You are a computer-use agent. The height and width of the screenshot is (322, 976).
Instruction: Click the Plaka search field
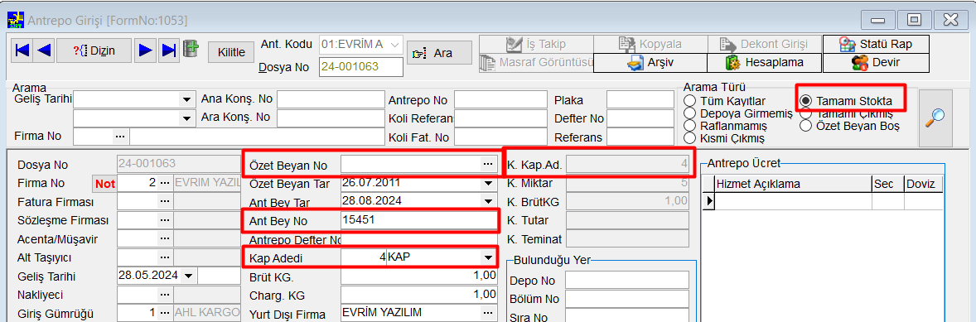coord(640,100)
